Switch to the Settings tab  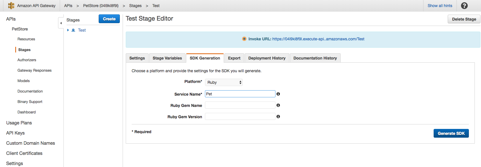coord(137,58)
